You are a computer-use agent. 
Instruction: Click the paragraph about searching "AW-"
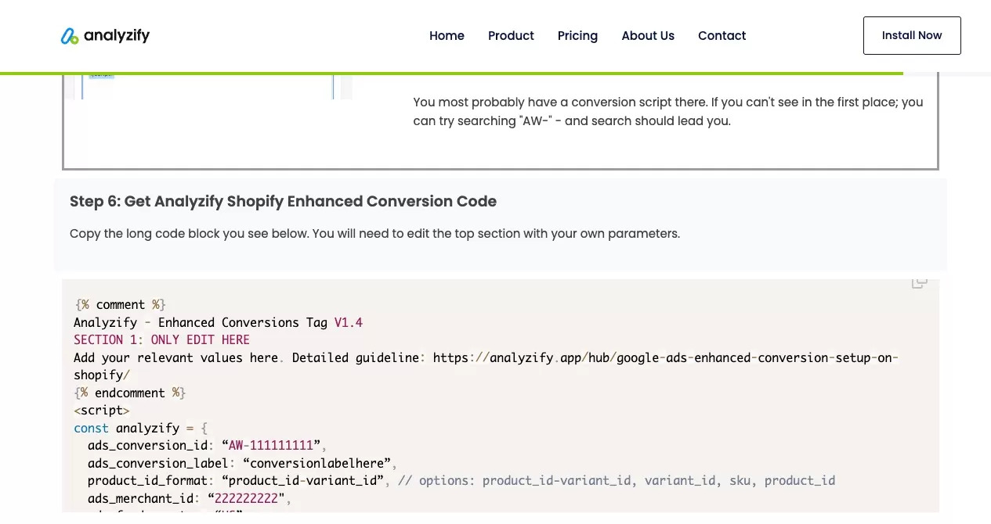pos(668,112)
